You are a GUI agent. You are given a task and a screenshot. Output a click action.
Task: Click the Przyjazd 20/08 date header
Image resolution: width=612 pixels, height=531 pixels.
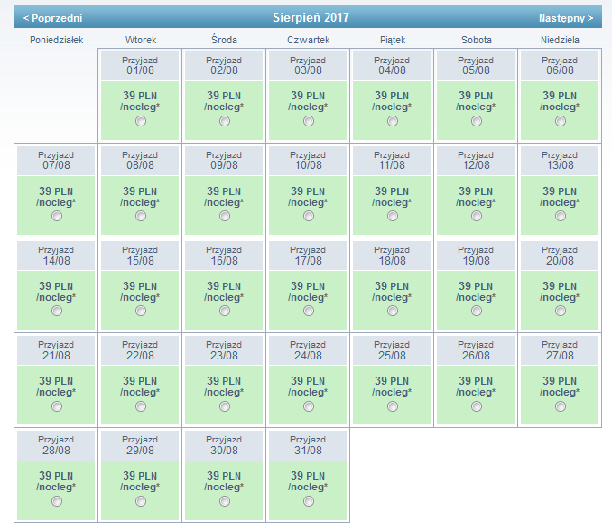coord(560,256)
